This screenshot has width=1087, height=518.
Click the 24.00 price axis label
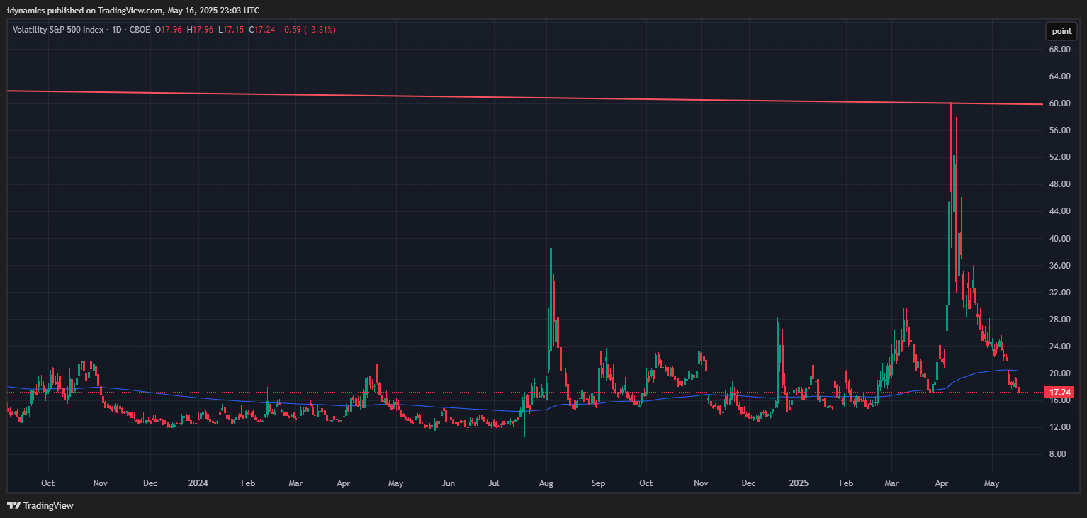1059,347
